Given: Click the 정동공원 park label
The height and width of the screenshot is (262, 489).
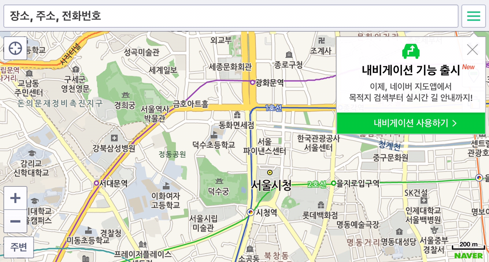Looking at the screenshot, I should tap(172, 154).
